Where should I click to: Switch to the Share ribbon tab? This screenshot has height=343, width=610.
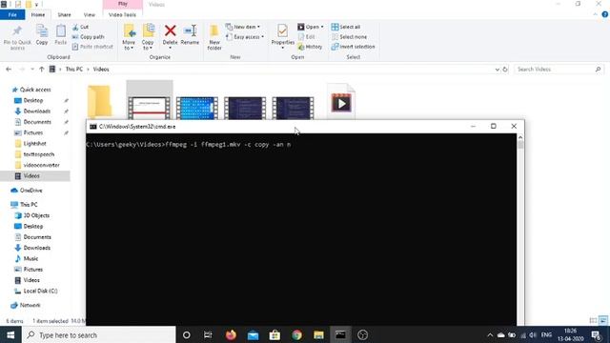[x=64, y=15]
